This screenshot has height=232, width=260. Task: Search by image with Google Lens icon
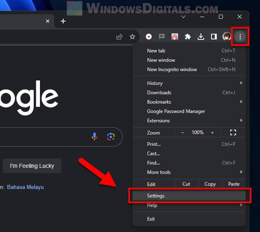point(111,137)
